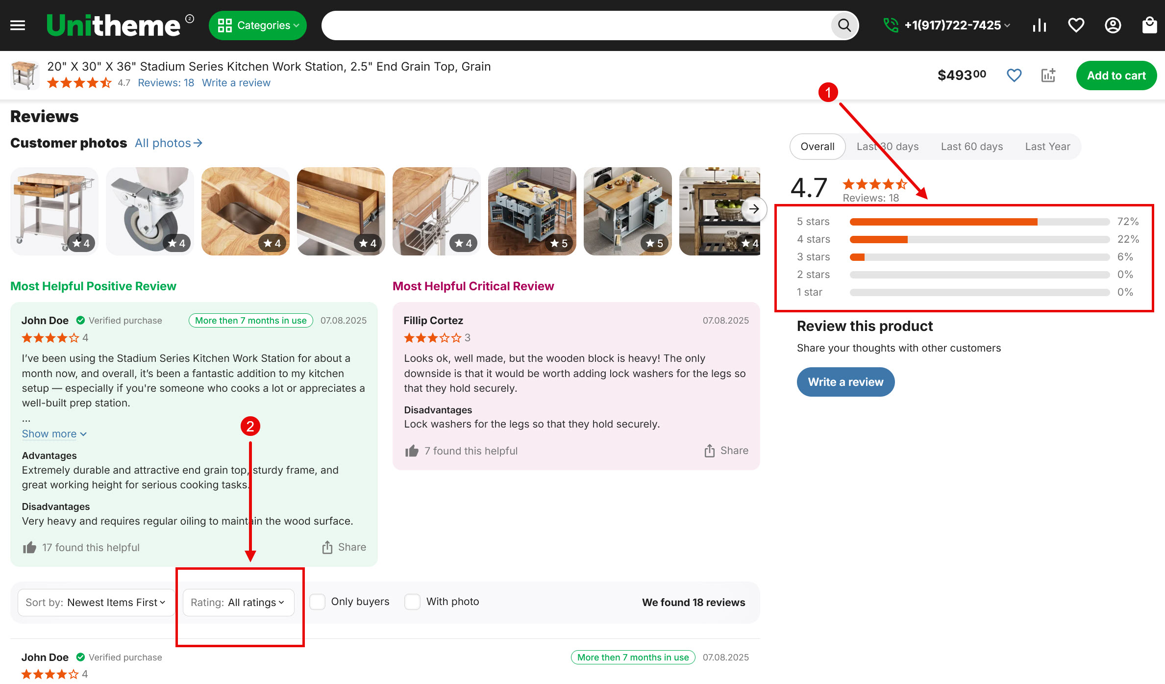The width and height of the screenshot is (1165, 684).
Task: Share Fillip Cortez's critical review
Action: pos(726,451)
